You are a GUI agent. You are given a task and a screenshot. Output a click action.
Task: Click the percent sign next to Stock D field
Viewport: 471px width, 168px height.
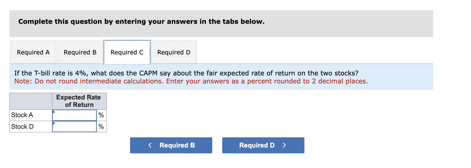coord(101,127)
